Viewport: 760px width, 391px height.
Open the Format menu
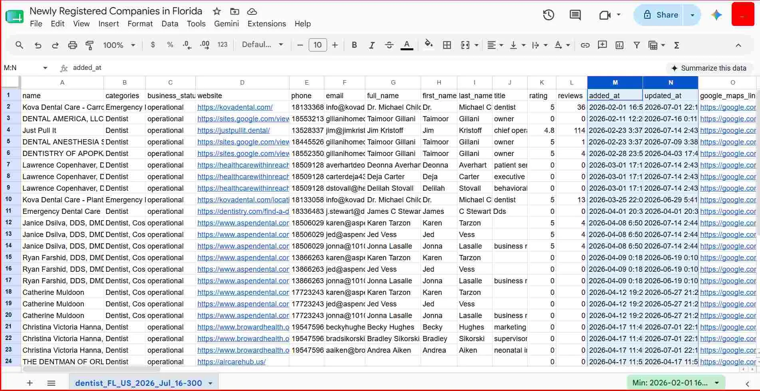point(140,24)
